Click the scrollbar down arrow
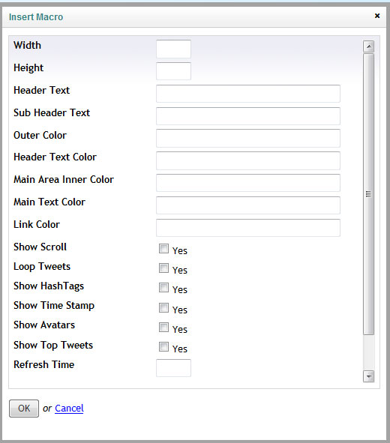The width and height of the screenshot is (390, 443). [368, 376]
